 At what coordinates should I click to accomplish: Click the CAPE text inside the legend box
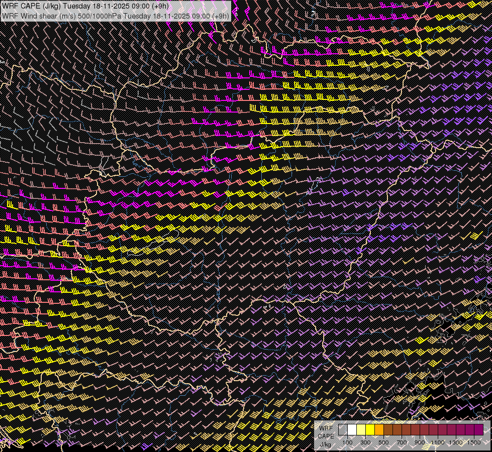[x=326, y=436]
